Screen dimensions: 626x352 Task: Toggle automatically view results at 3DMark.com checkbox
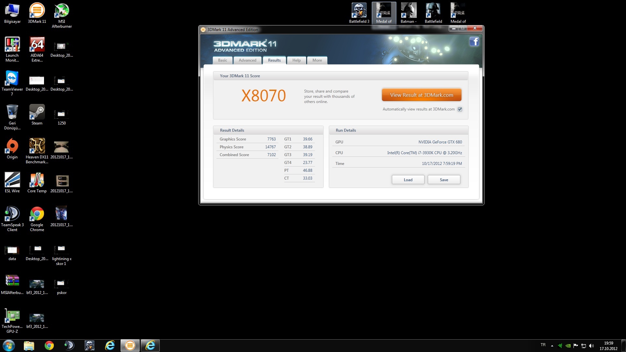[x=460, y=109]
